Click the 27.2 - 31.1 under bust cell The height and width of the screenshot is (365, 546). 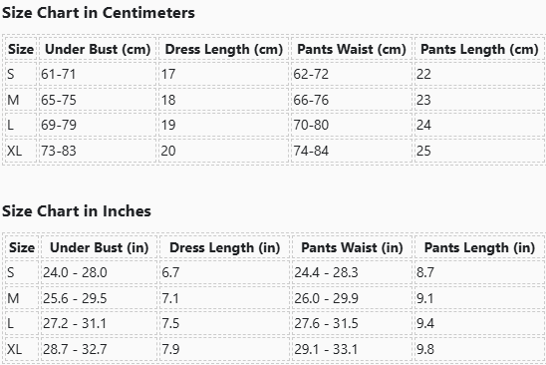coord(99,324)
